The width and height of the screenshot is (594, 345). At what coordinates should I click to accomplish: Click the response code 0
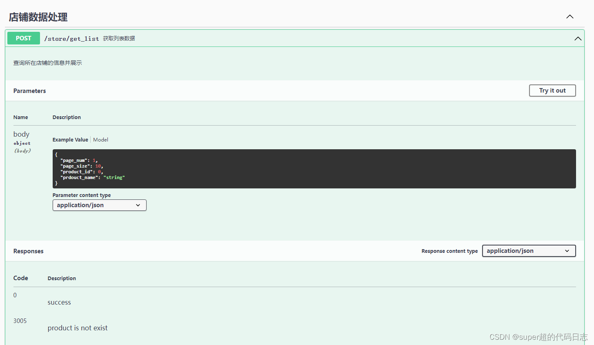point(15,295)
